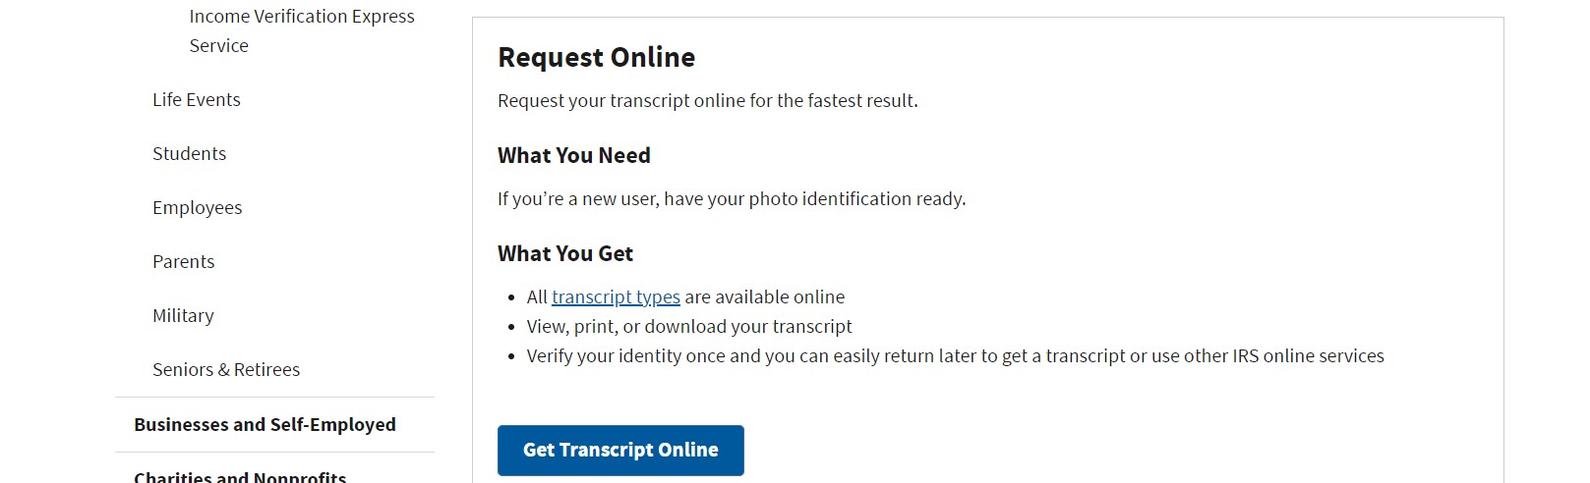Screen dimensions: 1590x483
Task: Open the transcript types link
Action: tap(616, 297)
